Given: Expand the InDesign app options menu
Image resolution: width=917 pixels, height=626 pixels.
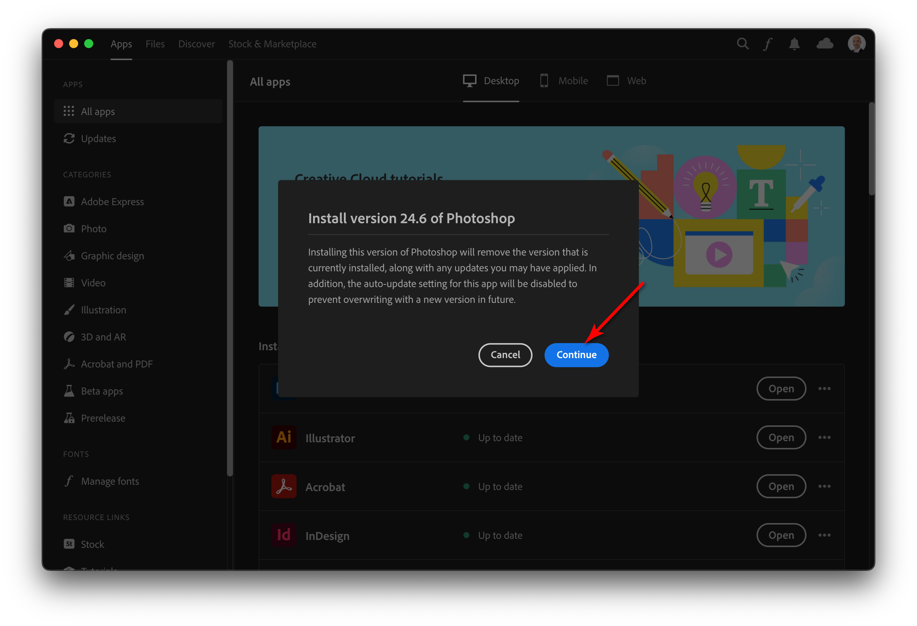Looking at the screenshot, I should click(x=825, y=535).
